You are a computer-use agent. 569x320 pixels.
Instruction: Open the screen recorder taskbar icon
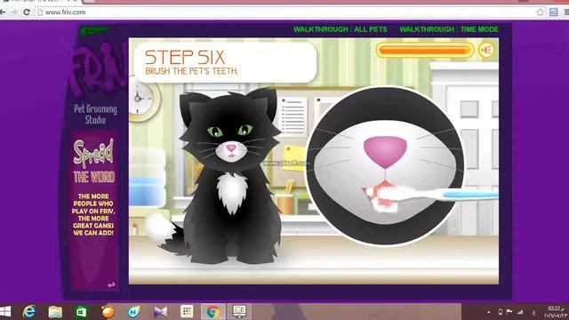click(x=239, y=312)
